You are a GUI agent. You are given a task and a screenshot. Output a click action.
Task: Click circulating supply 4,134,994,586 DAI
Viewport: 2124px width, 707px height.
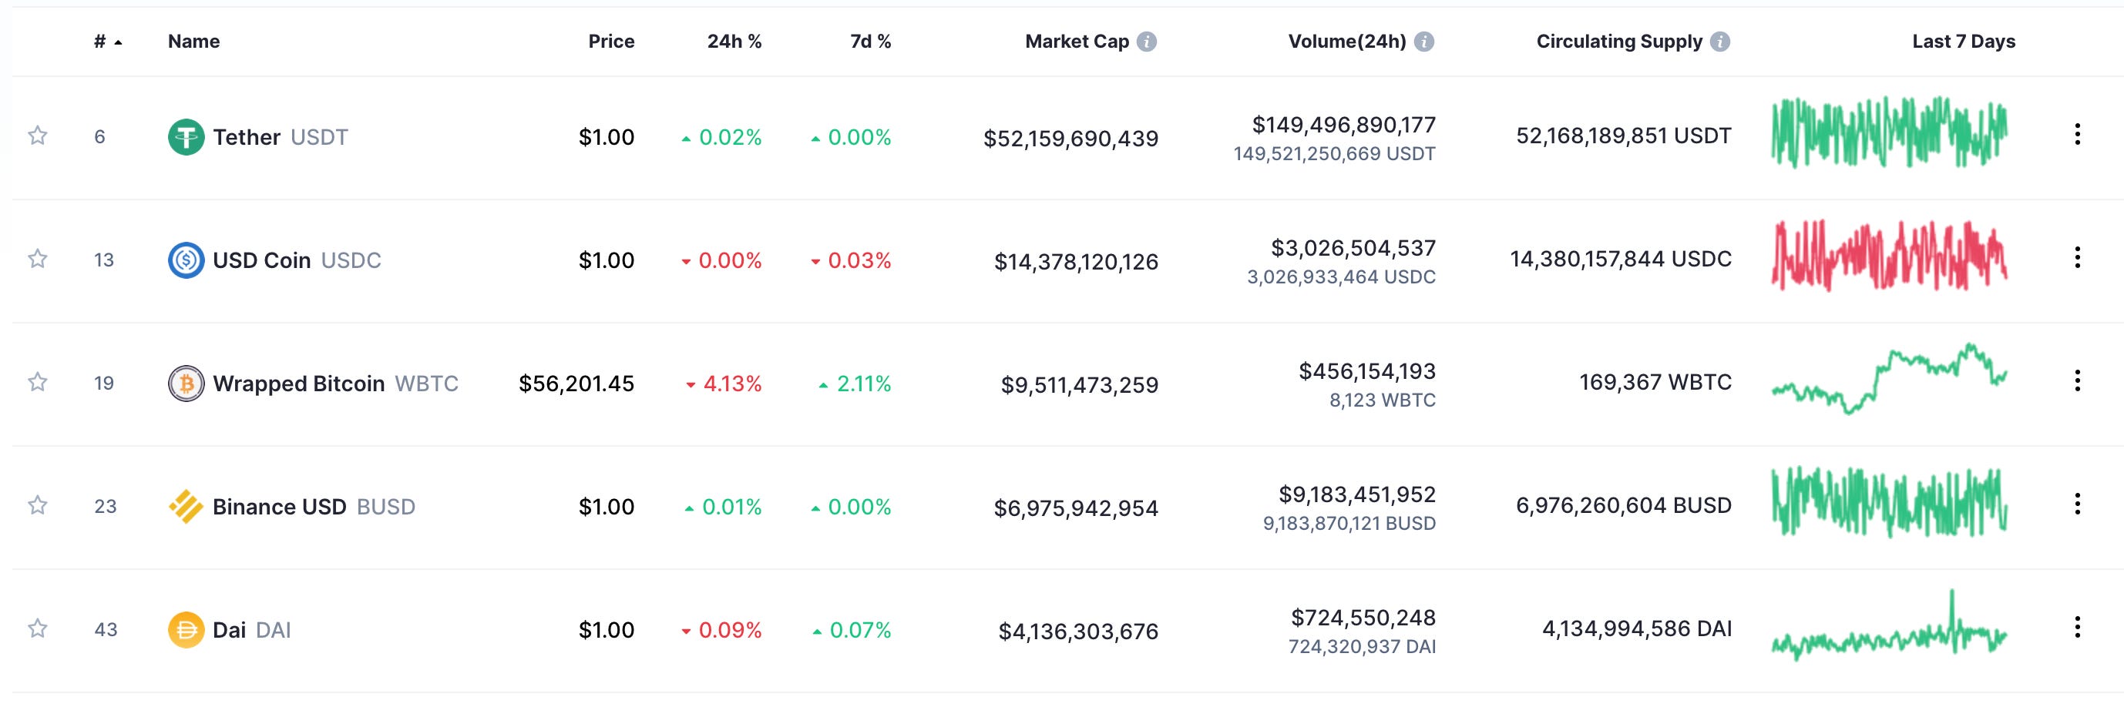tap(1637, 629)
